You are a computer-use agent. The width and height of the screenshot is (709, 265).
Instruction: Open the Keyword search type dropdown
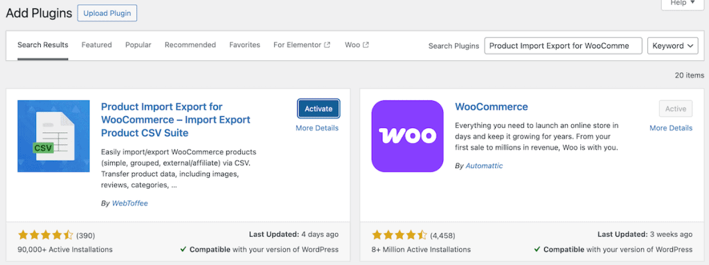tap(673, 46)
